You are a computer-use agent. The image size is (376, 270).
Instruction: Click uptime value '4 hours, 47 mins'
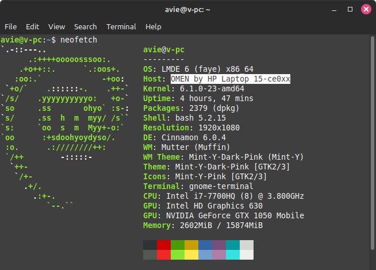coord(217,98)
